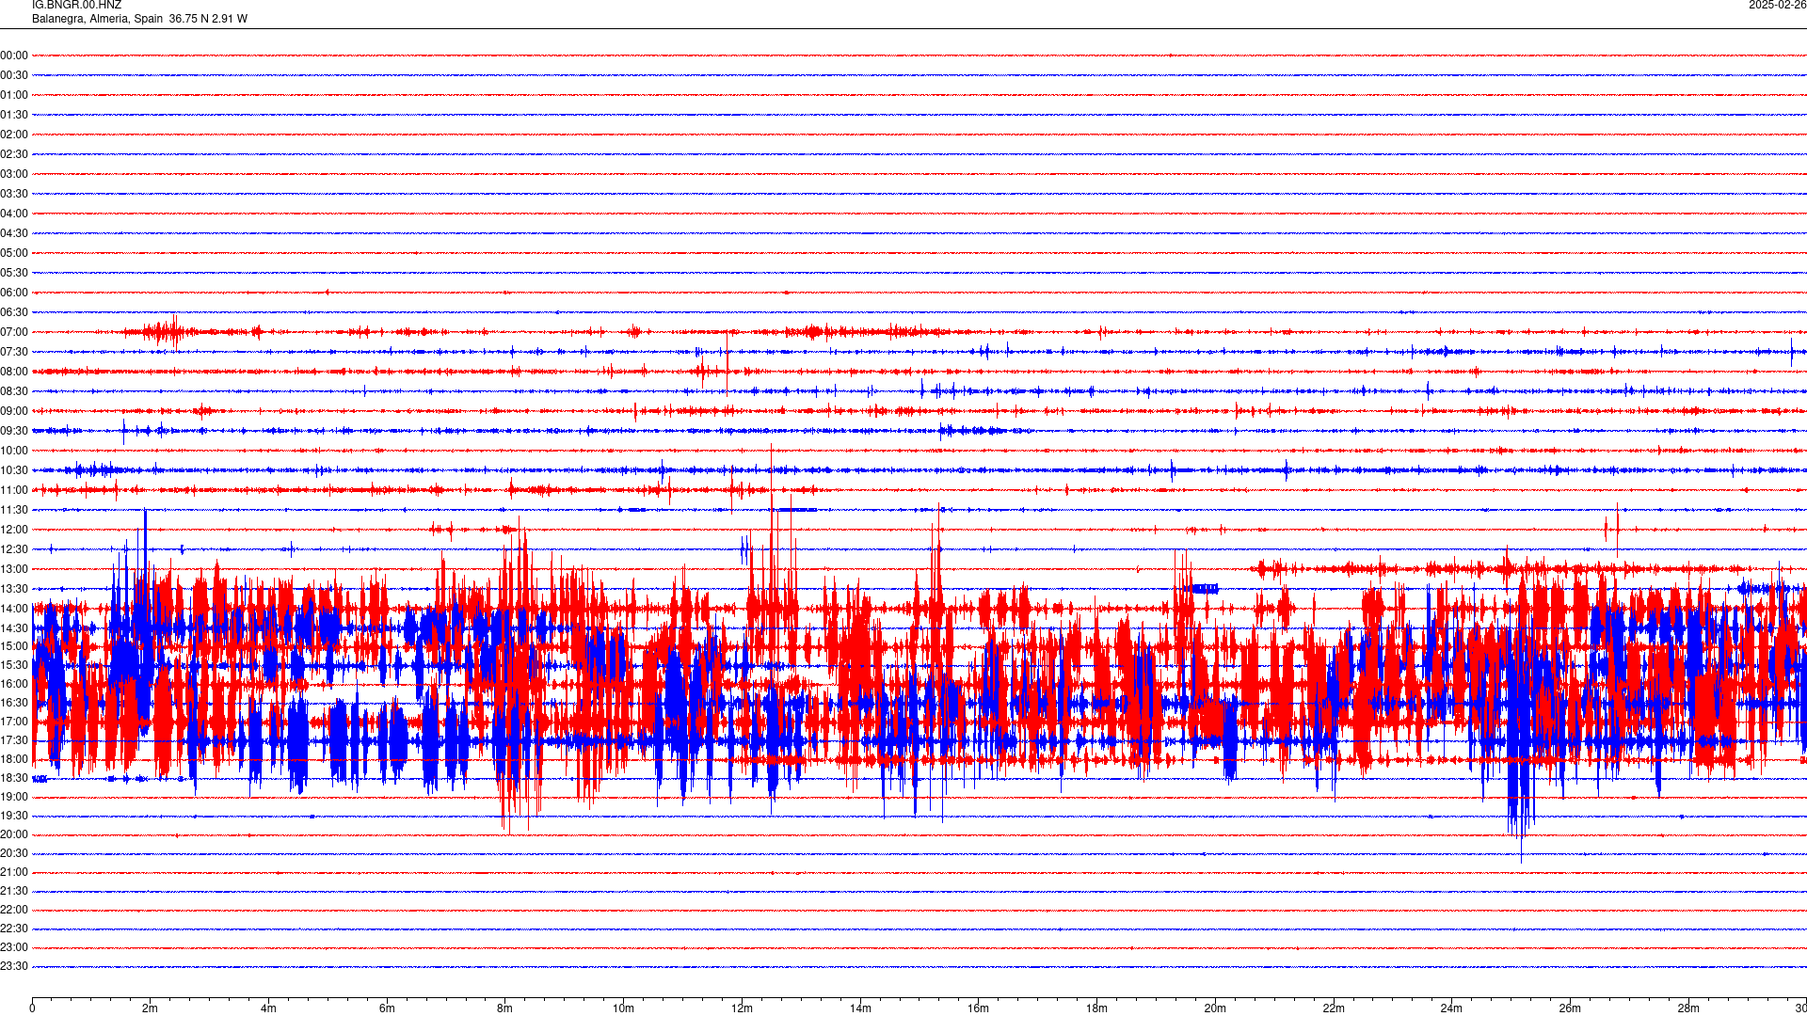Select the 19:30 time row label

14,816
